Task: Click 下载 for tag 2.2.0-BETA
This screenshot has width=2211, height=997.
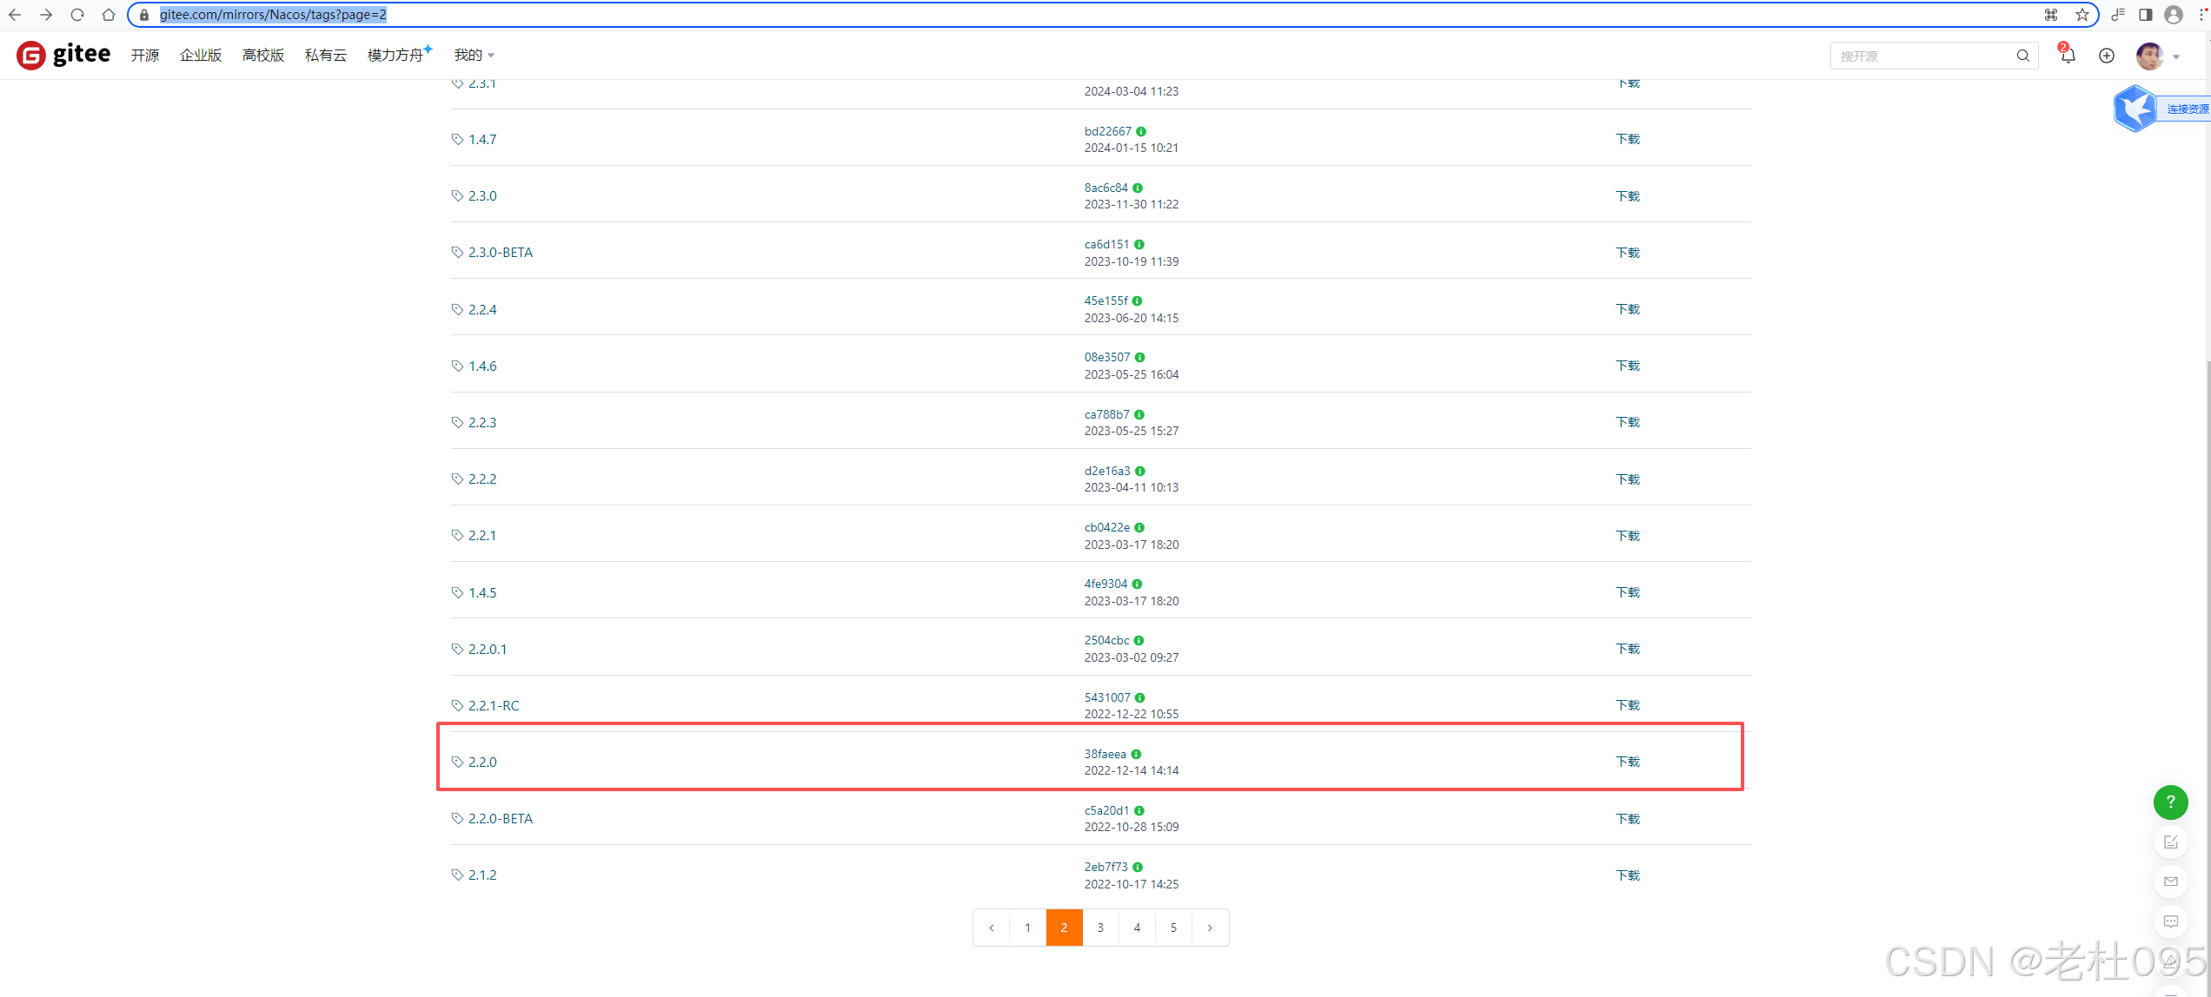Action: [1628, 819]
